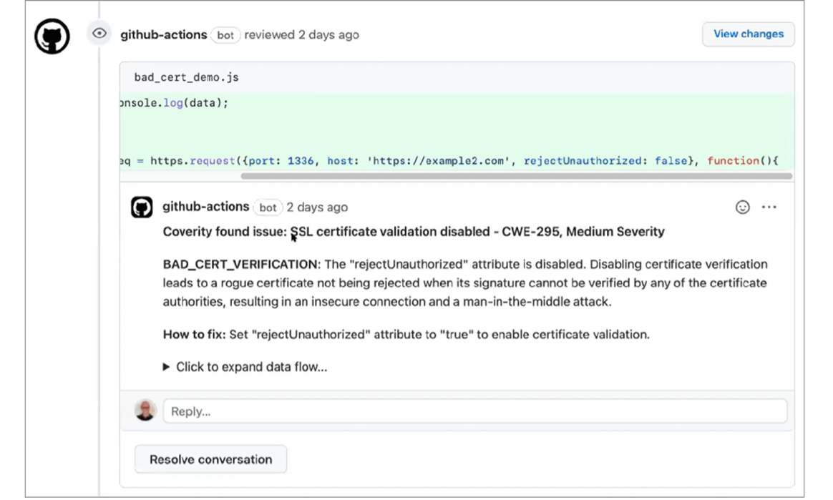The height and width of the screenshot is (500, 833).
Task: Open the 2 days ago timestamp permalink
Action: [316, 207]
